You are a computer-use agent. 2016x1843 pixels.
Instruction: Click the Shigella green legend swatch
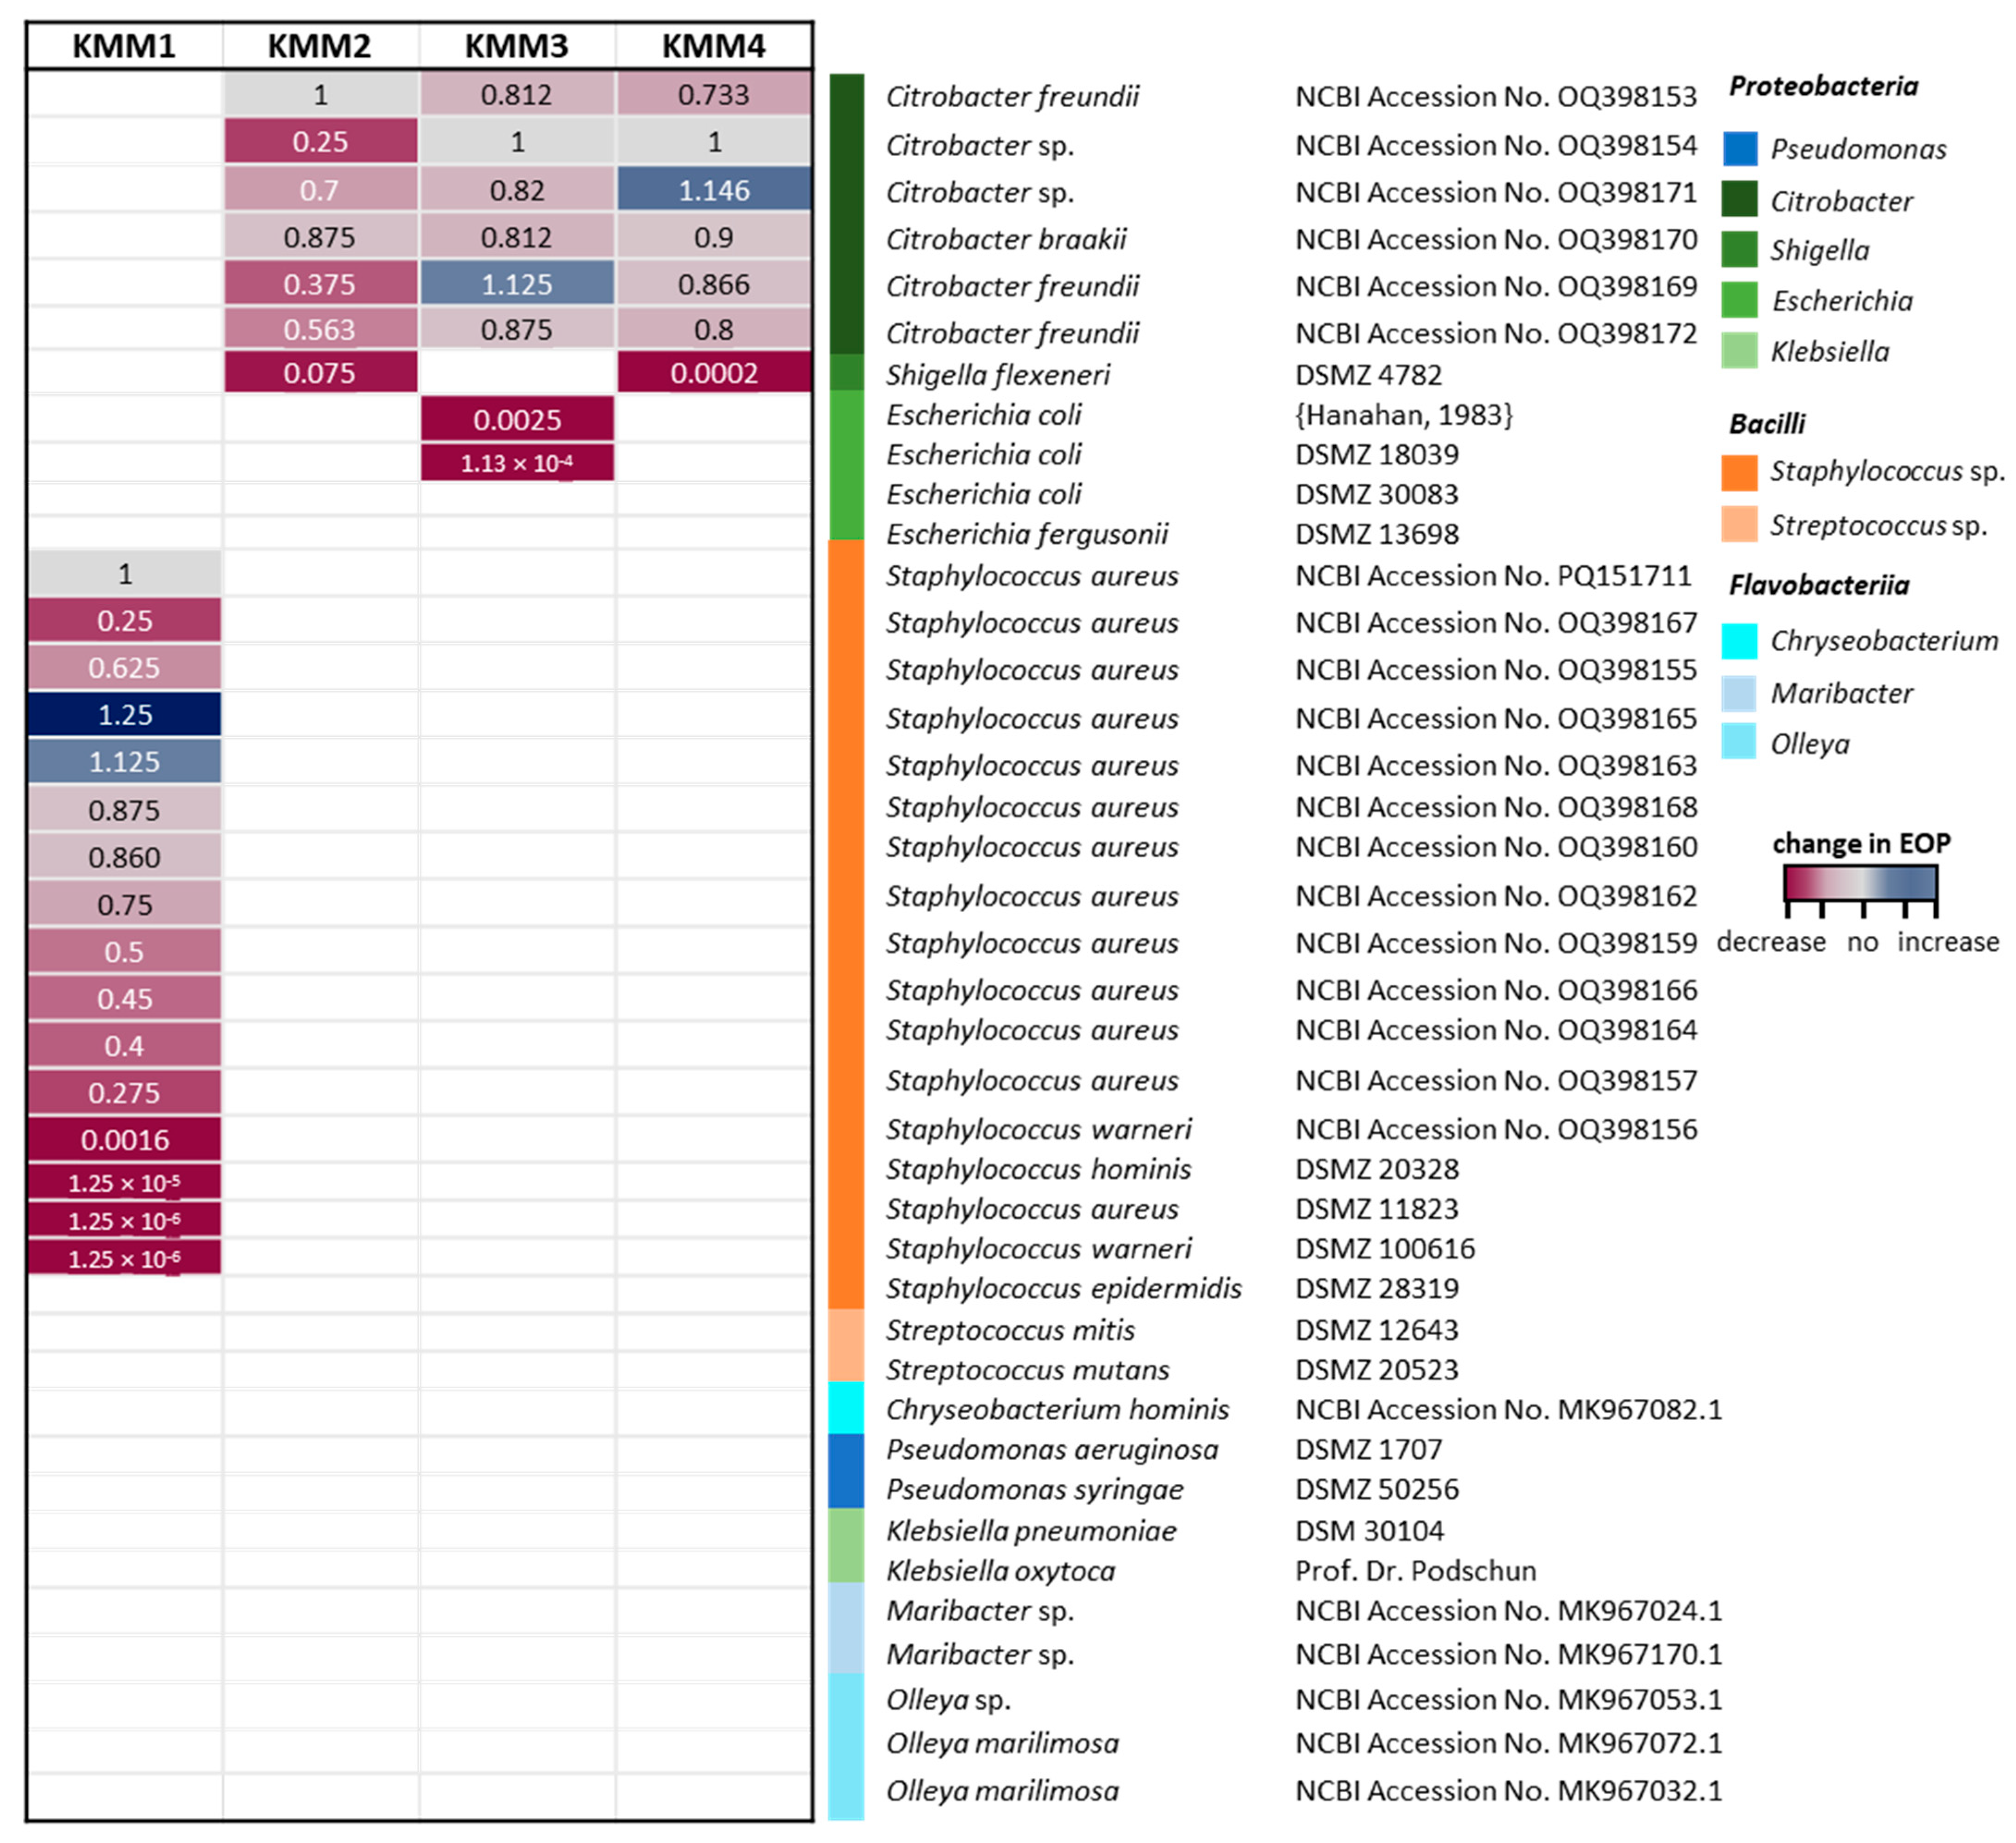(x=1740, y=249)
